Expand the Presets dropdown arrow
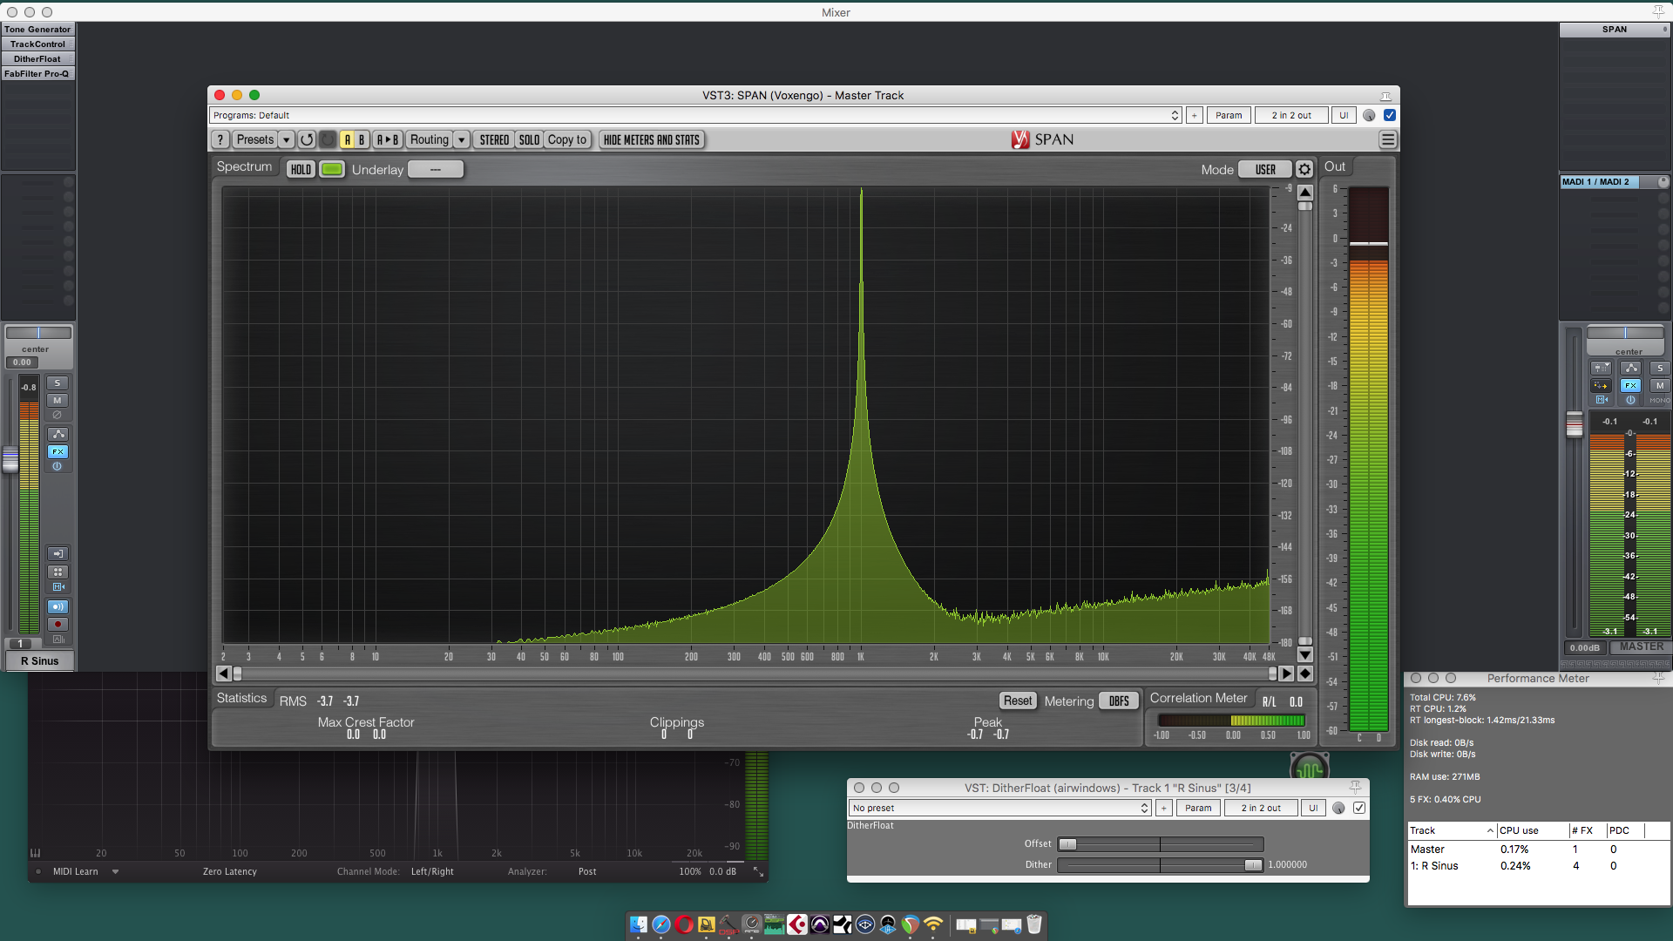The width and height of the screenshot is (1673, 941). tap(286, 139)
